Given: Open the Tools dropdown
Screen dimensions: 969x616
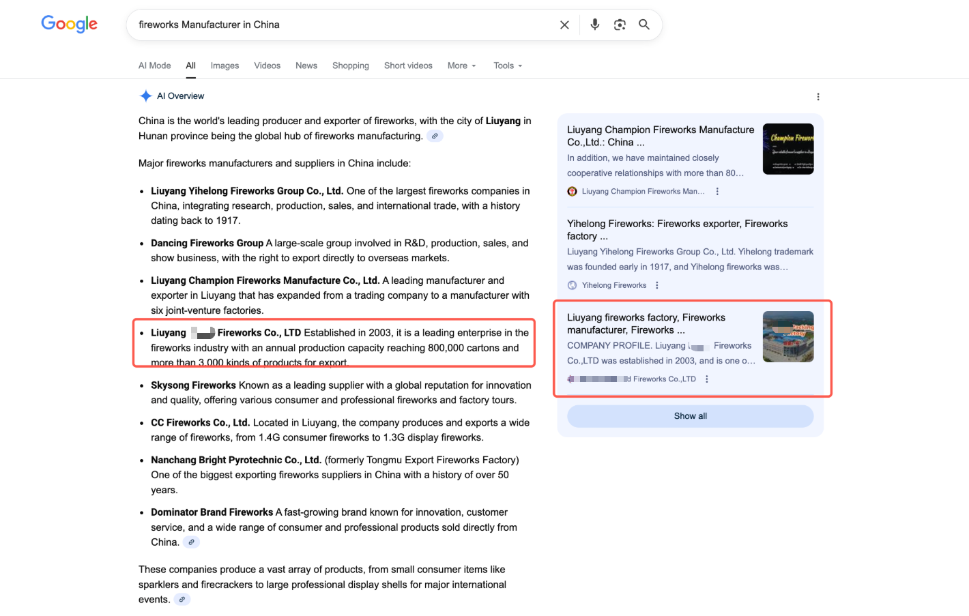Looking at the screenshot, I should [x=508, y=65].
